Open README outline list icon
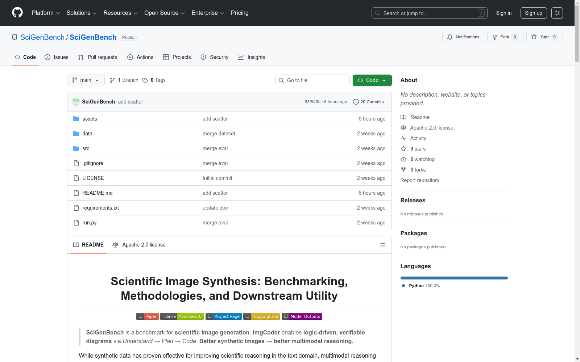 tap(382, 245)
